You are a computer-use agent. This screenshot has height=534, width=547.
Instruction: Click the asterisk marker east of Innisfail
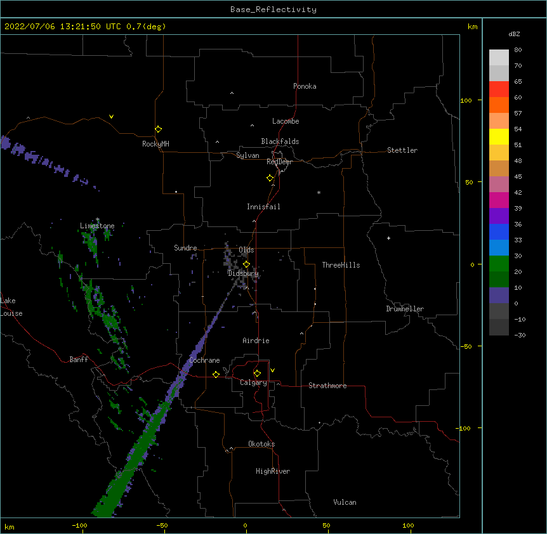pyautogui.click(x=319, y=193)
